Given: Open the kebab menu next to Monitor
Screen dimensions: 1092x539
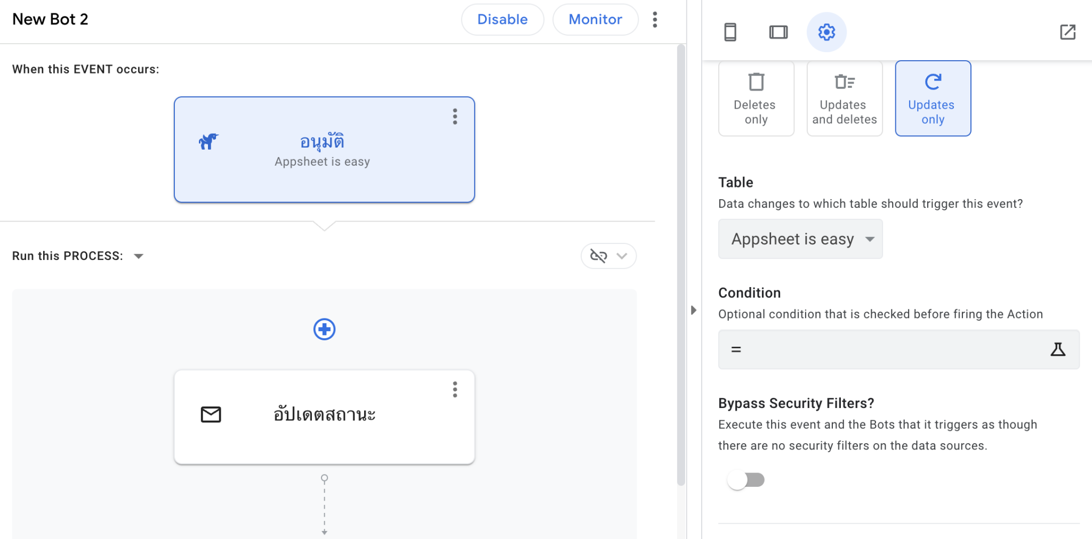Looking at the screenshot, I should pyautogui.click(x=655, y=20).
